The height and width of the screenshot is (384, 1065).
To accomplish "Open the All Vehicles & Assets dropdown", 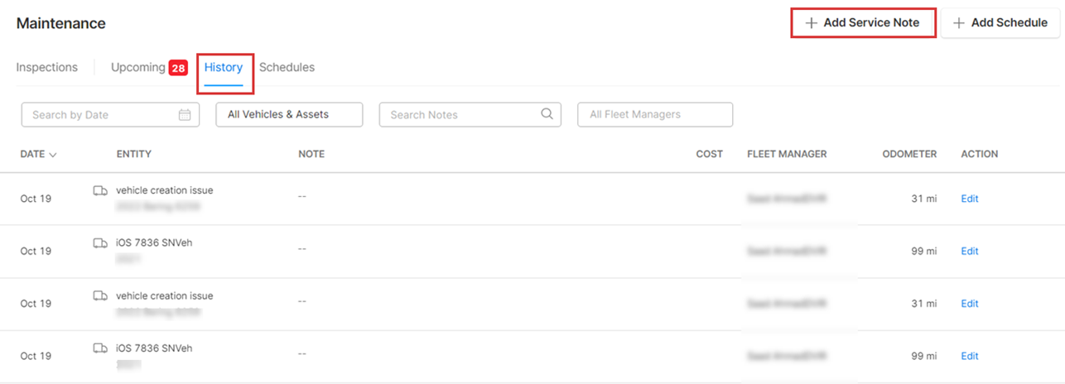I will [x=289, y=115].
